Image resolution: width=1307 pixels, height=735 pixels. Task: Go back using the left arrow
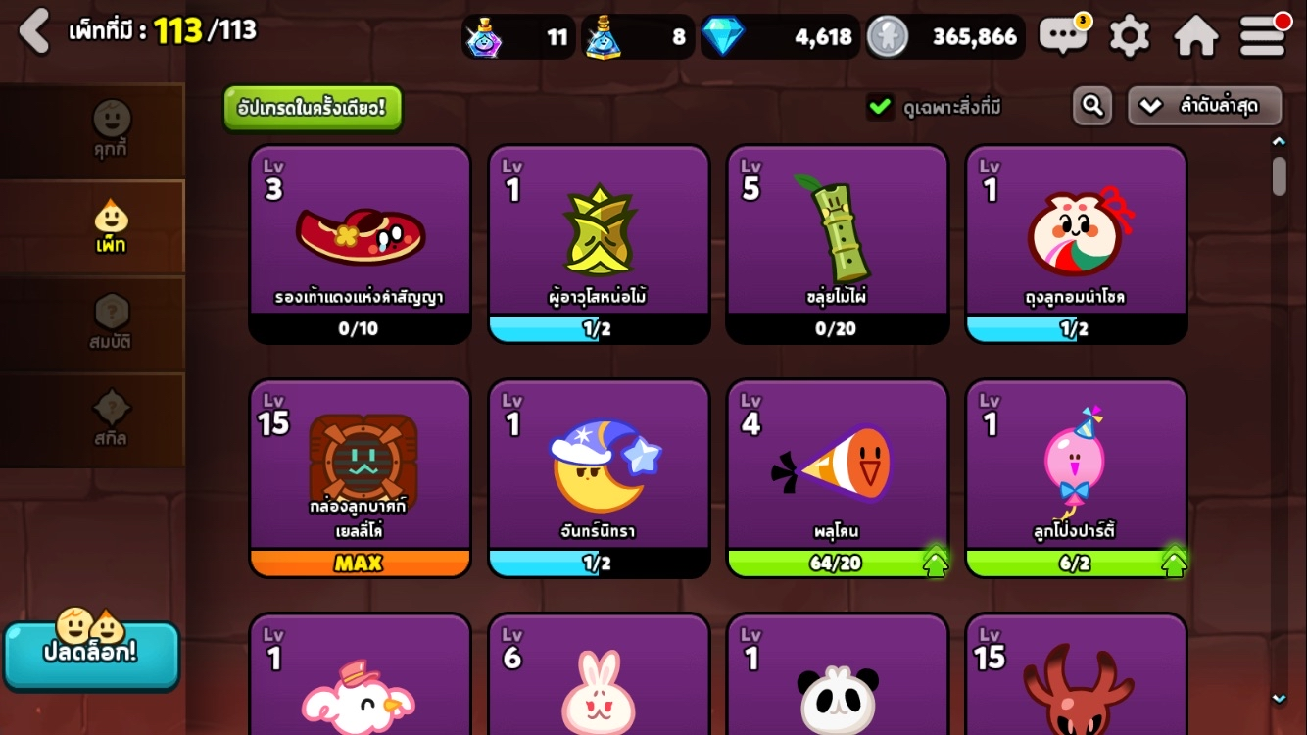(34, 31)
